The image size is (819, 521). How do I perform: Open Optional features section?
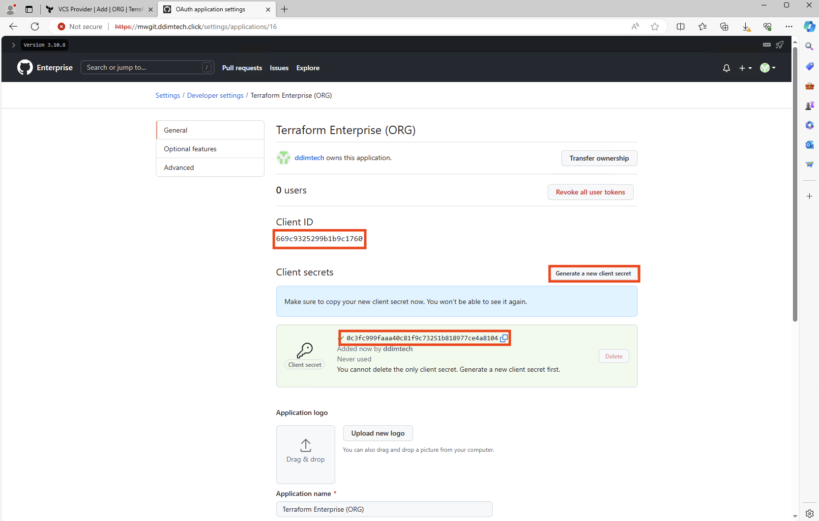pos(210,149)
